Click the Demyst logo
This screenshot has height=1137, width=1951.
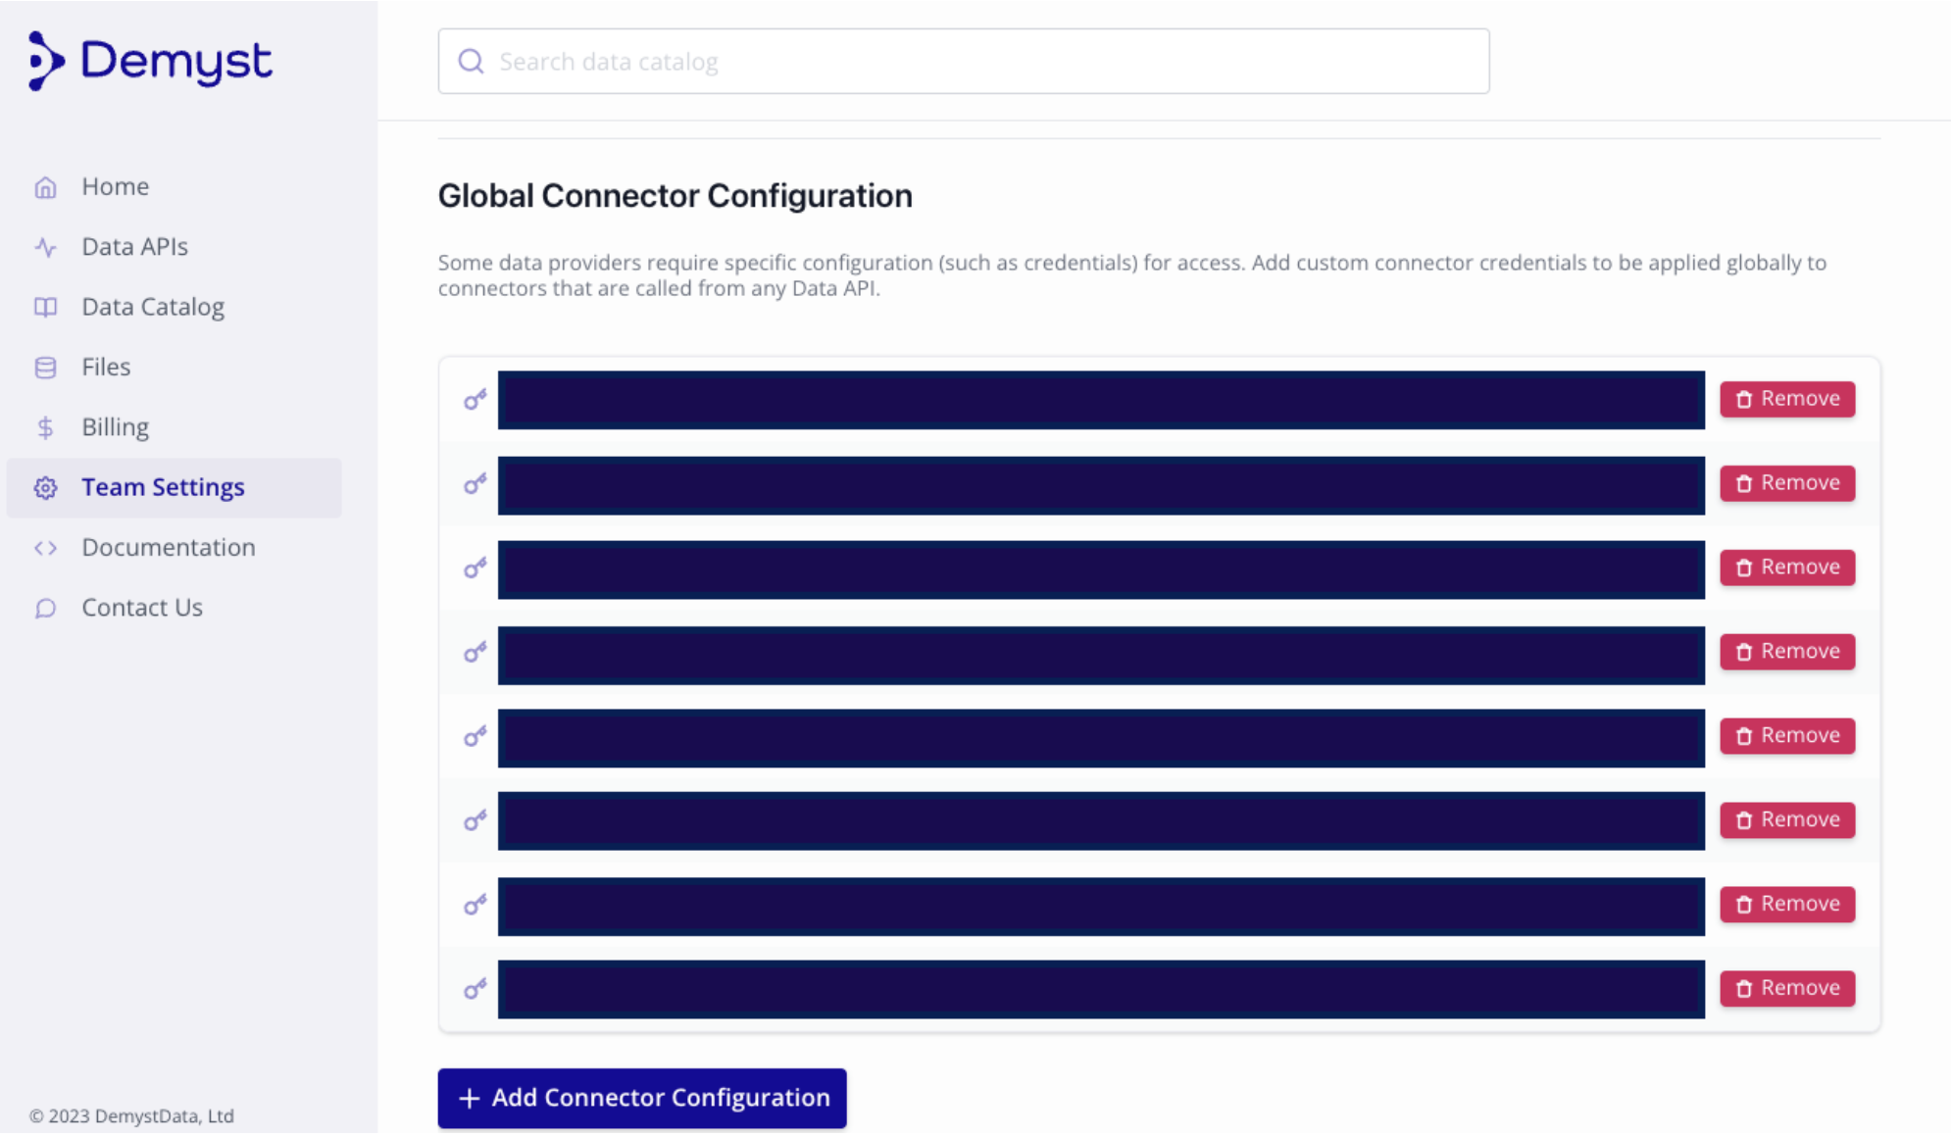(x=150, y=62)
